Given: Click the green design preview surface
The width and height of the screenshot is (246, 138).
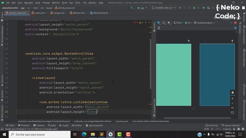Looking at the screenshot, I should click(x=174, y=75).
